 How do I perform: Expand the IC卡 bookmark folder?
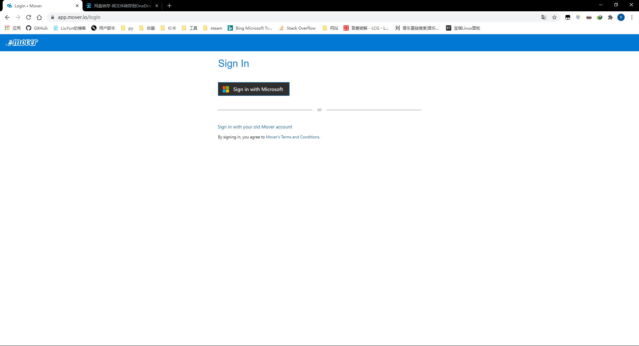pyautogui.click(x=168, y=28)
